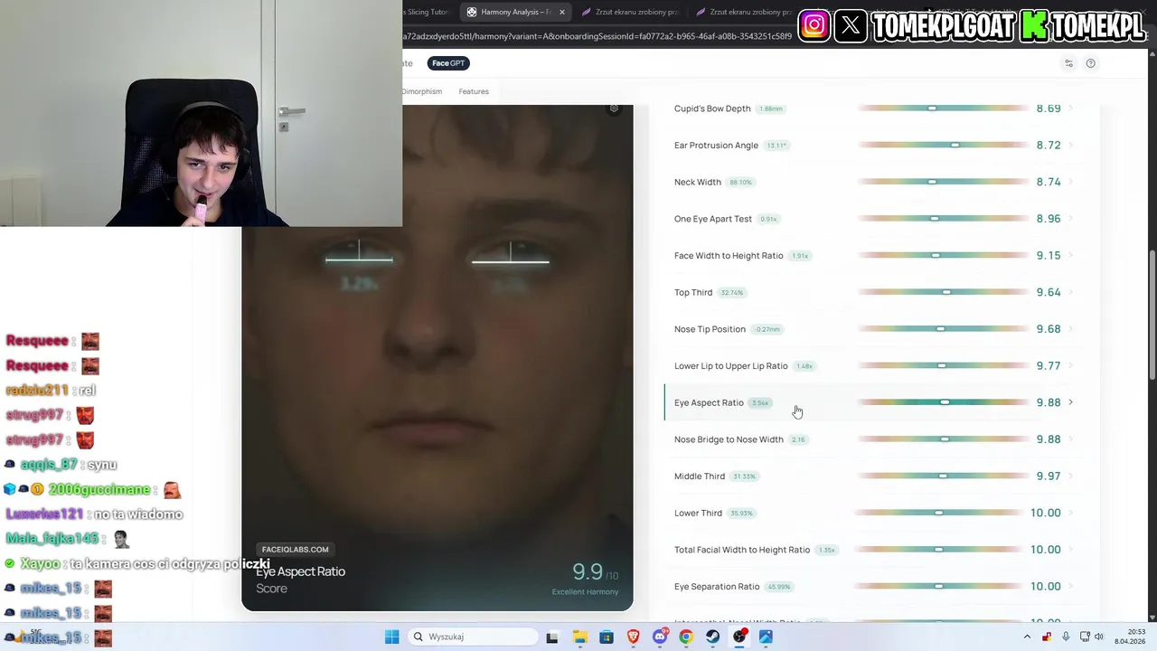Click the 9.9 score on the face card
The image size is (1157, 651).
(588, 571)
